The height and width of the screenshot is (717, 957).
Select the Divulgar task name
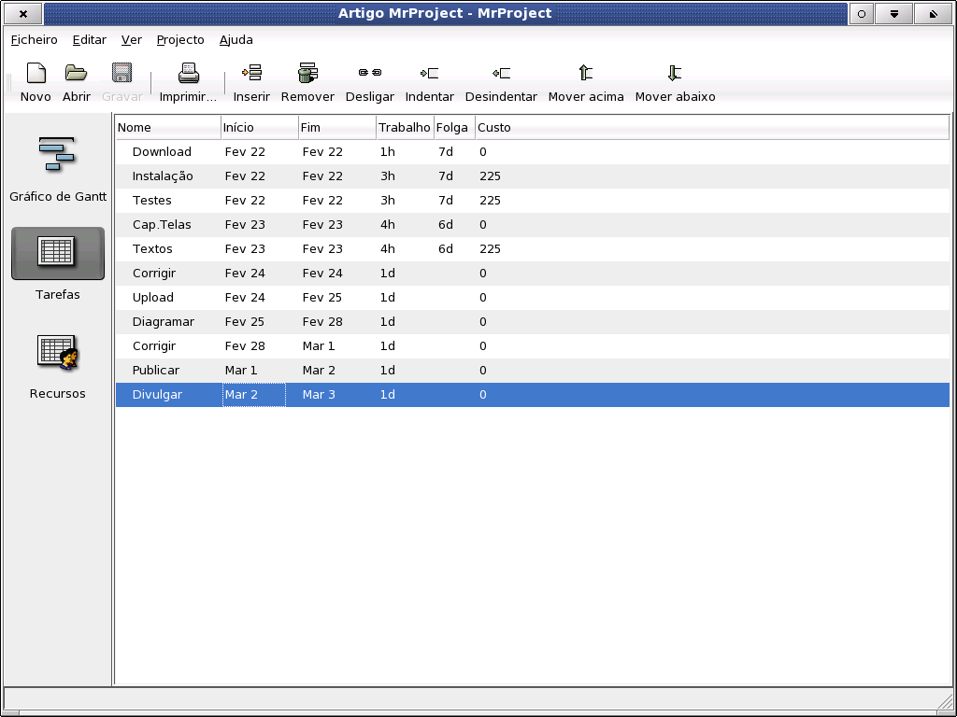[x=157, y=395]
